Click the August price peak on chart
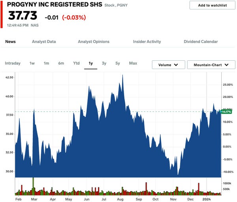 (122, 75)
